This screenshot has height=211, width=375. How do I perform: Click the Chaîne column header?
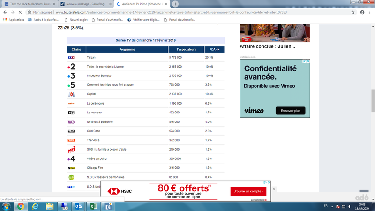click(76, 49)
